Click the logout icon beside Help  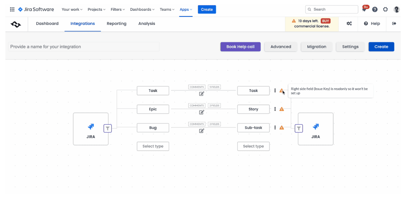(x=394, y=24)
